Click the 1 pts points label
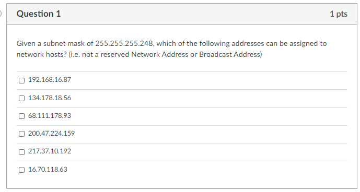This screenshot has width=360, height=192. click(339, 14)
